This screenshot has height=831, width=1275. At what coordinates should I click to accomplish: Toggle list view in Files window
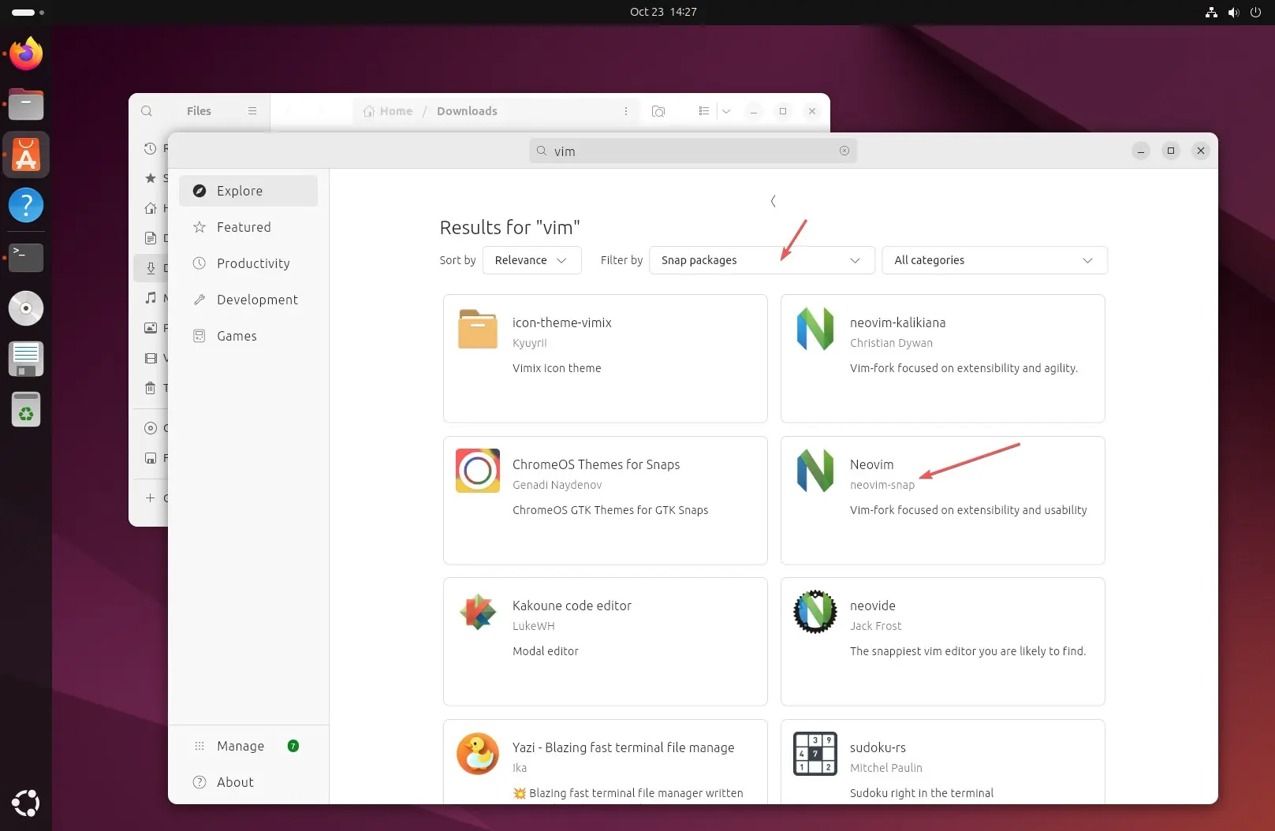pos(704,111)
